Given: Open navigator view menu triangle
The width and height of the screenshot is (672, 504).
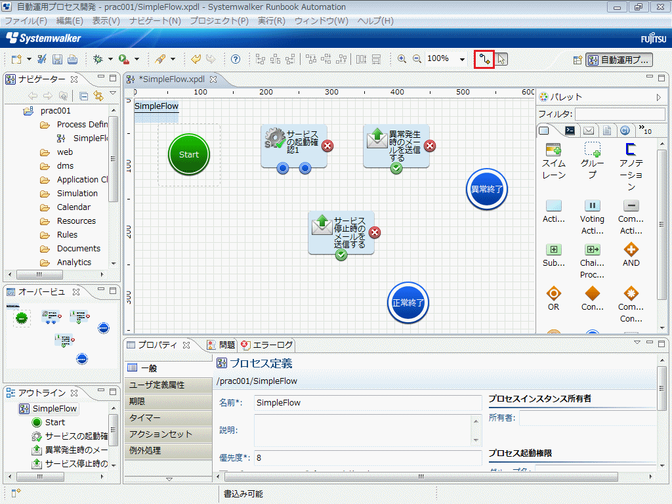Looking at the screenshot, I should click(113, 93).
